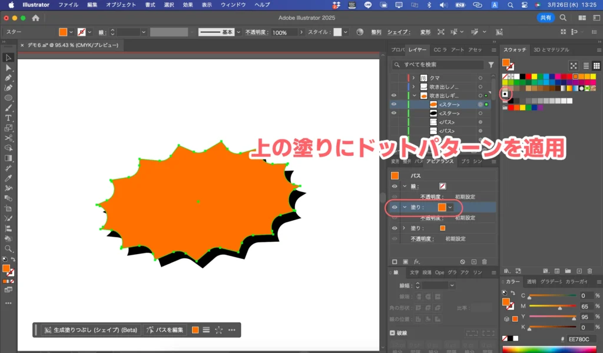Select the Zoom tool at toolbar bottom
Viewport: 603px width, 353px height.
pos(8,249)
